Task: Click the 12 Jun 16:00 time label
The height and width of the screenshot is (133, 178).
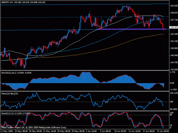Action: point(135,131)
